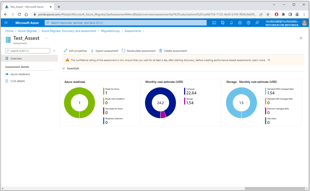Click the red Opera extension icon
Screen dimensions: 310x191
(276, 14)
